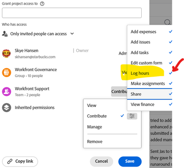This screenshot has height=168, width=184.
Task: Open advanced settings sliders icon next to Contribute
Action: [132, 116]
